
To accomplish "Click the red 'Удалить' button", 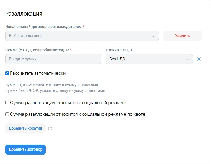I will click(182, 36).
